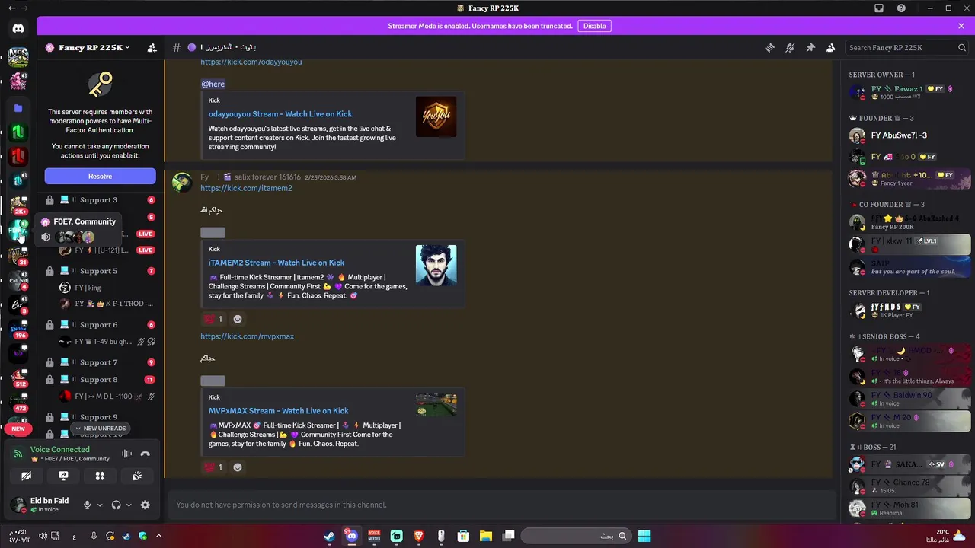Toggle the member list icon
The image size is (975, 548).
pyautogui.click(x=831, y=47)
